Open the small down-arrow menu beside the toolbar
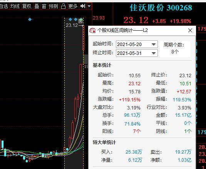This screenshot has height=169, width=206. click(x=89, y=6)
